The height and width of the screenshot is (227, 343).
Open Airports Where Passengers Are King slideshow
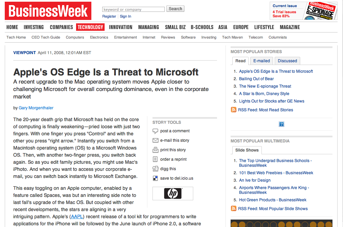(x=274, y=190)
